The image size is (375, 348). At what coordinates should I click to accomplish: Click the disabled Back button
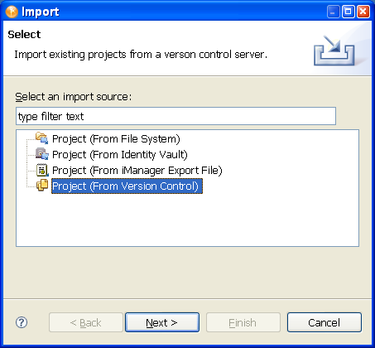tap(86, 322)
